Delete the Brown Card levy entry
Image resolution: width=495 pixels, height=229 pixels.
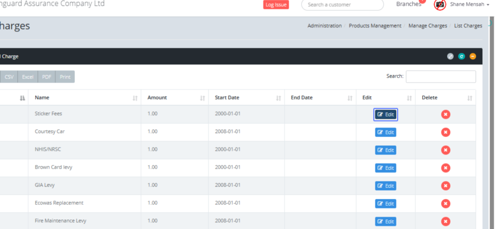click(x=445, y=168)
